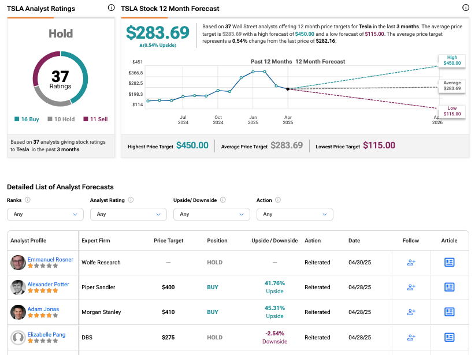Open the Analyst Rating info tooltip icon
475x355 pixels.
(x=131, y=200)
